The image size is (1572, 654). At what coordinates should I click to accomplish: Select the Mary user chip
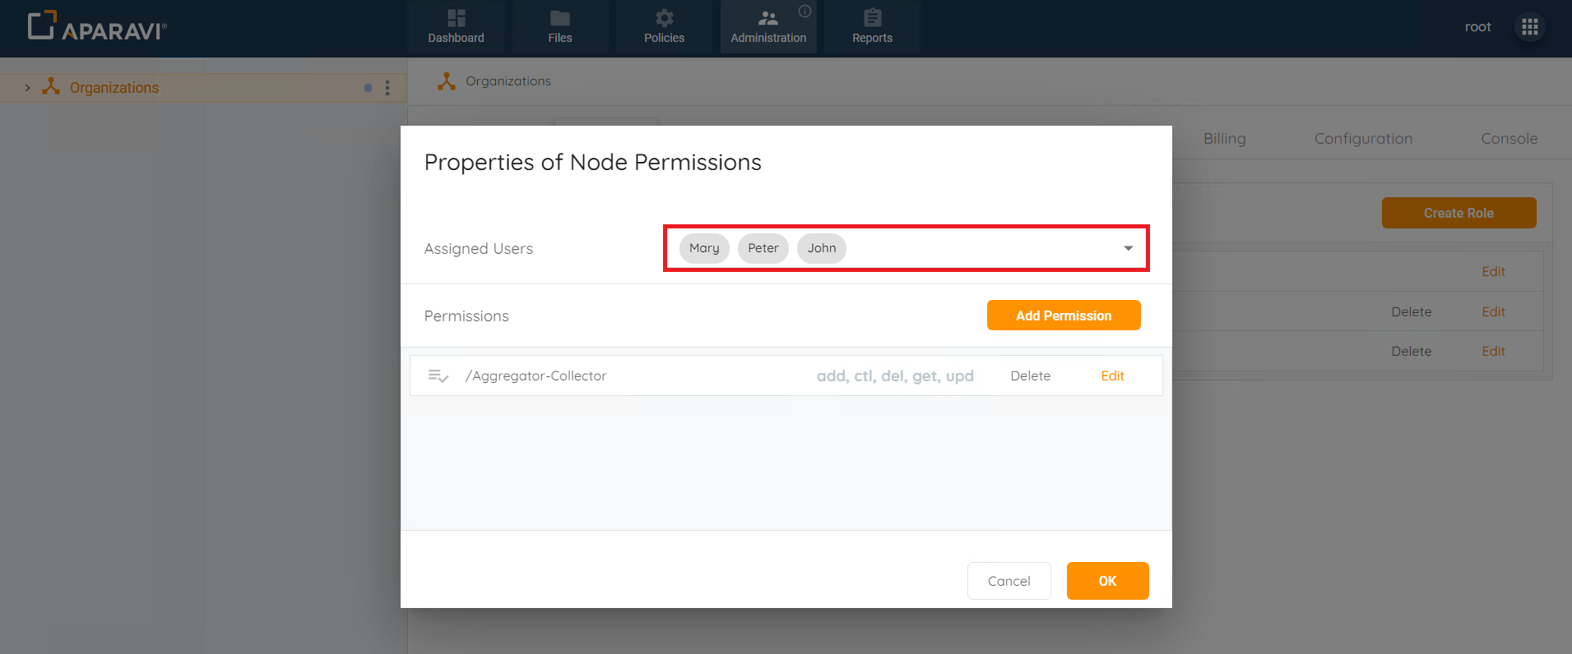tap(704, 248)
